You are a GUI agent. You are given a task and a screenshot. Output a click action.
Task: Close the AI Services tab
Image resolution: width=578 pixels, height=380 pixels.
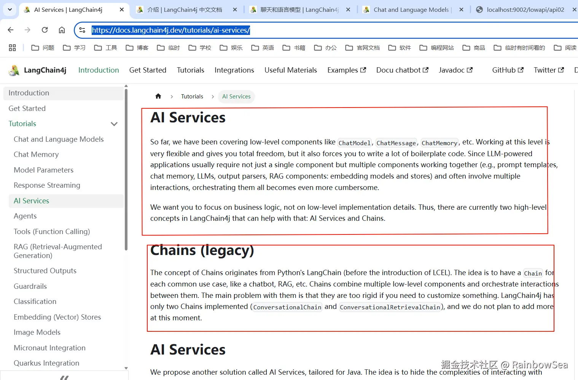click(122, 9)
